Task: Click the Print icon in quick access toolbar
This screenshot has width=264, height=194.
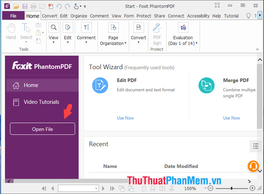Action: (x=33, y=6)
